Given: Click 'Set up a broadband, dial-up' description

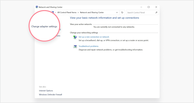Looking at the screenshot, I should [x=114, y=40].
